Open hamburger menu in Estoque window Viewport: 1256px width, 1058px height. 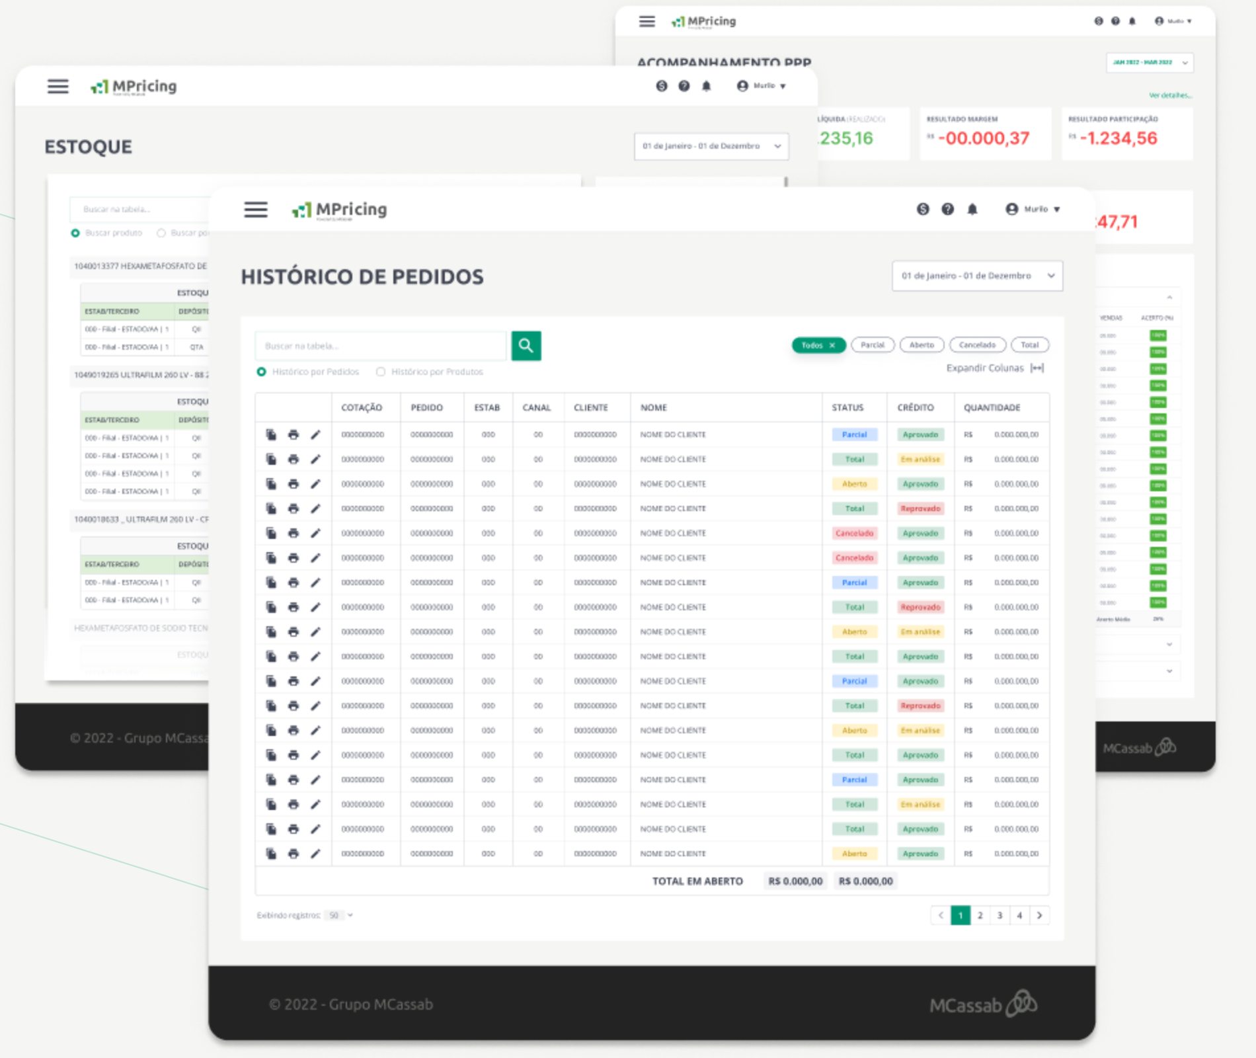point(58,86)
